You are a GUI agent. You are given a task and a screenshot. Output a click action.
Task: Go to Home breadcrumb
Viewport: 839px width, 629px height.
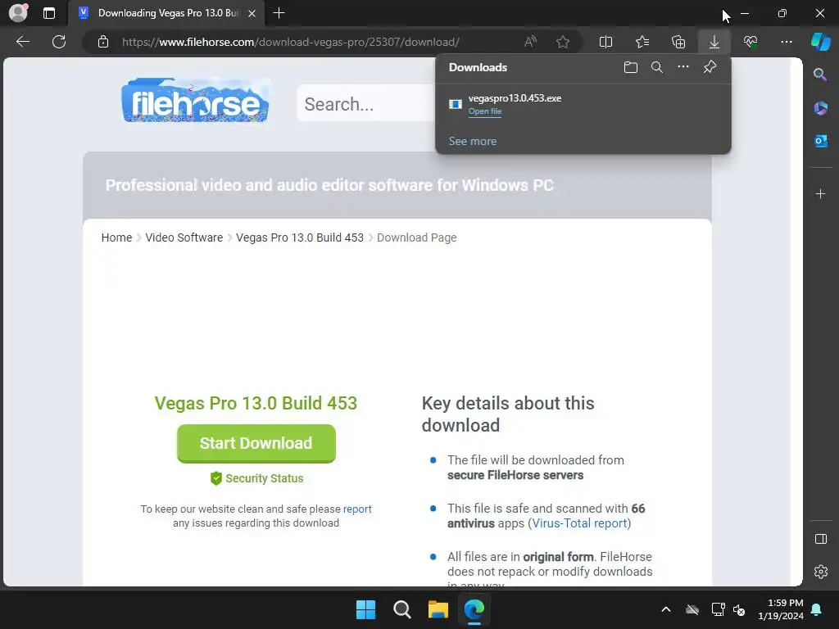(116, 238)
